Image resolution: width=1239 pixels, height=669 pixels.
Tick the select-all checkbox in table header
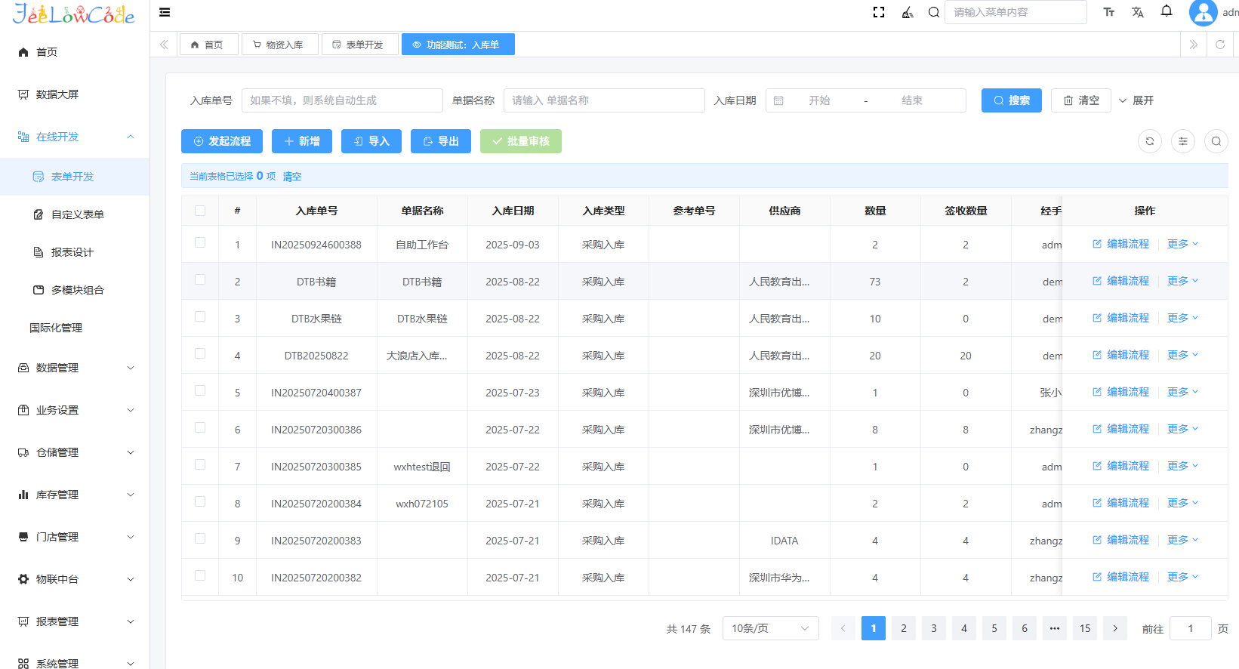[200, 211]
